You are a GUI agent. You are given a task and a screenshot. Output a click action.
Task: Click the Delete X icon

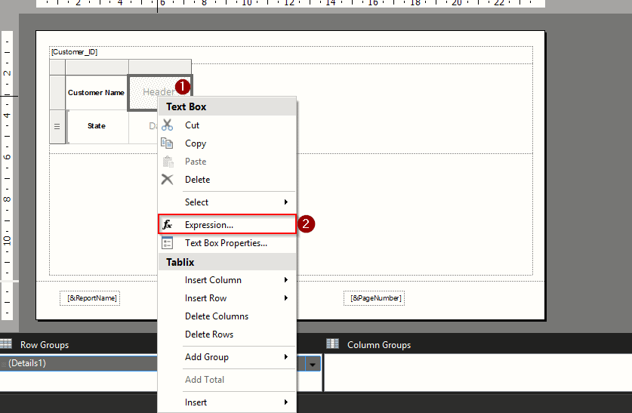168,180
